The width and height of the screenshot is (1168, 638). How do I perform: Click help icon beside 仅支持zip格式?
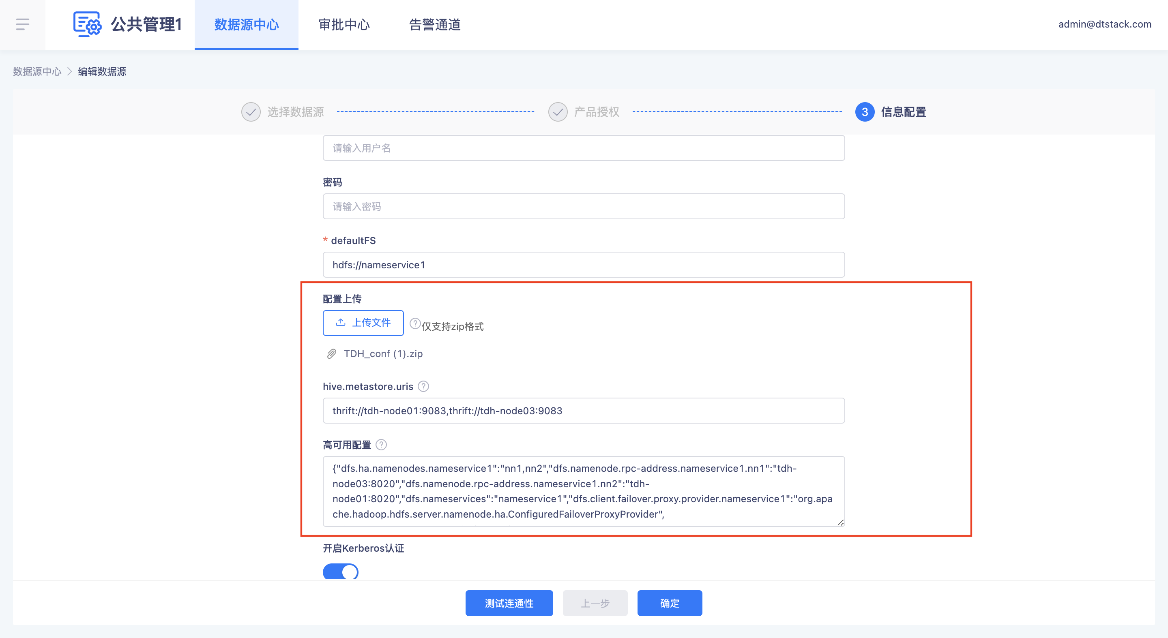click(415, 324)
